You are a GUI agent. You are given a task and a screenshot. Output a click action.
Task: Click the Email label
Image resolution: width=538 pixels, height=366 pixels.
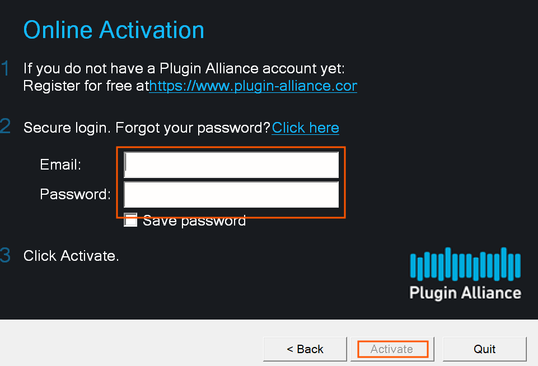(x=60, y=165)
